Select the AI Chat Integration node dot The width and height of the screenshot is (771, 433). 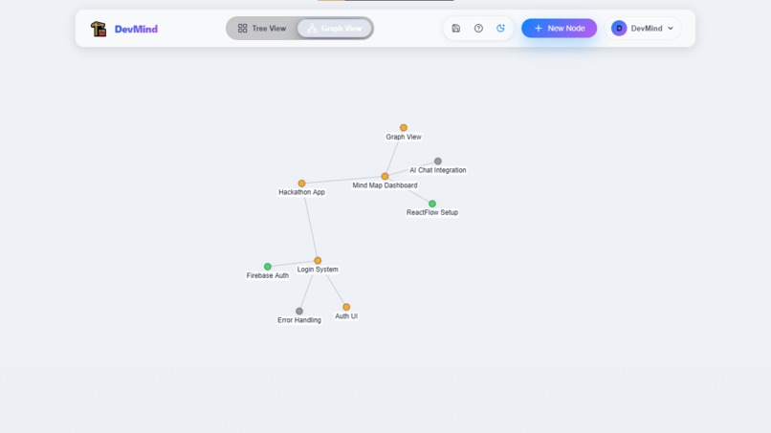click(x=437, y=162)
